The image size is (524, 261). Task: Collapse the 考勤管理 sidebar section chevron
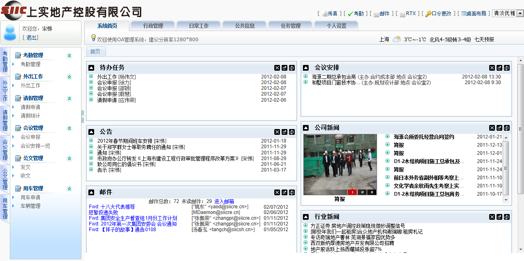(69, 56)
